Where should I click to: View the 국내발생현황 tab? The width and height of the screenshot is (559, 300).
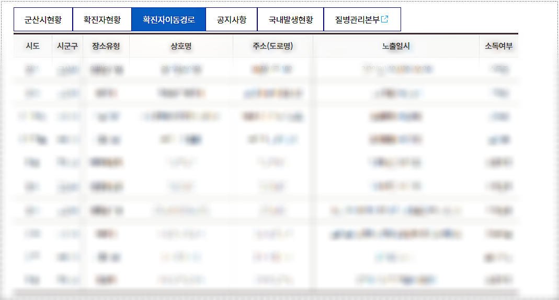291,20
